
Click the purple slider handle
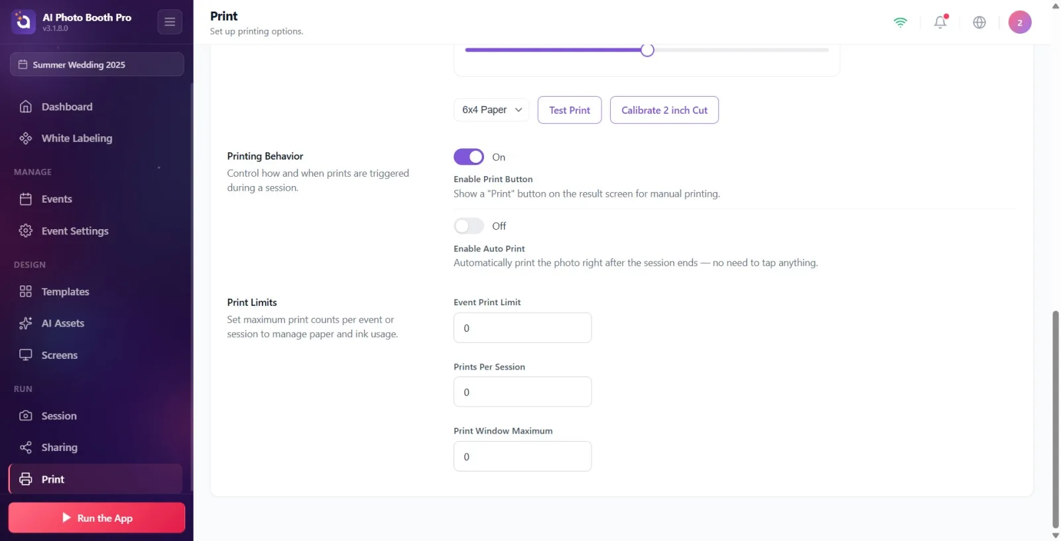point(647,50)
